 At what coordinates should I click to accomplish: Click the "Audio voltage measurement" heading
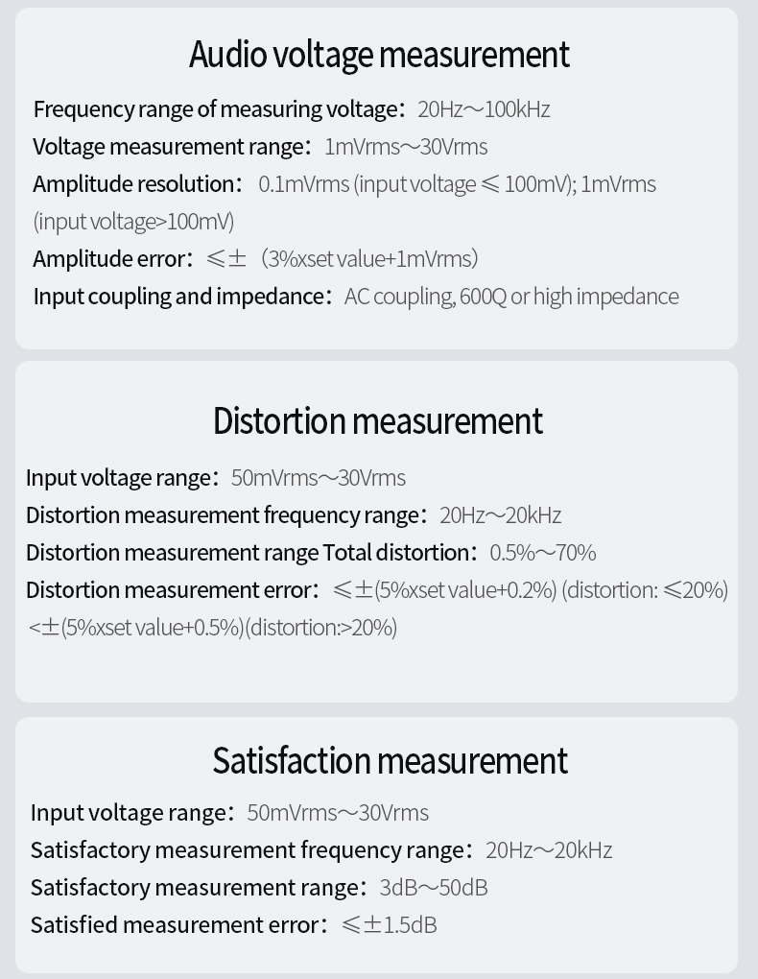[379, 55]
